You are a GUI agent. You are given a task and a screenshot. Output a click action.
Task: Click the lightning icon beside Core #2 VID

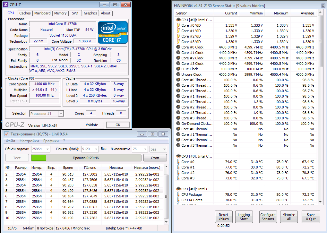click(x=178, y=36)
